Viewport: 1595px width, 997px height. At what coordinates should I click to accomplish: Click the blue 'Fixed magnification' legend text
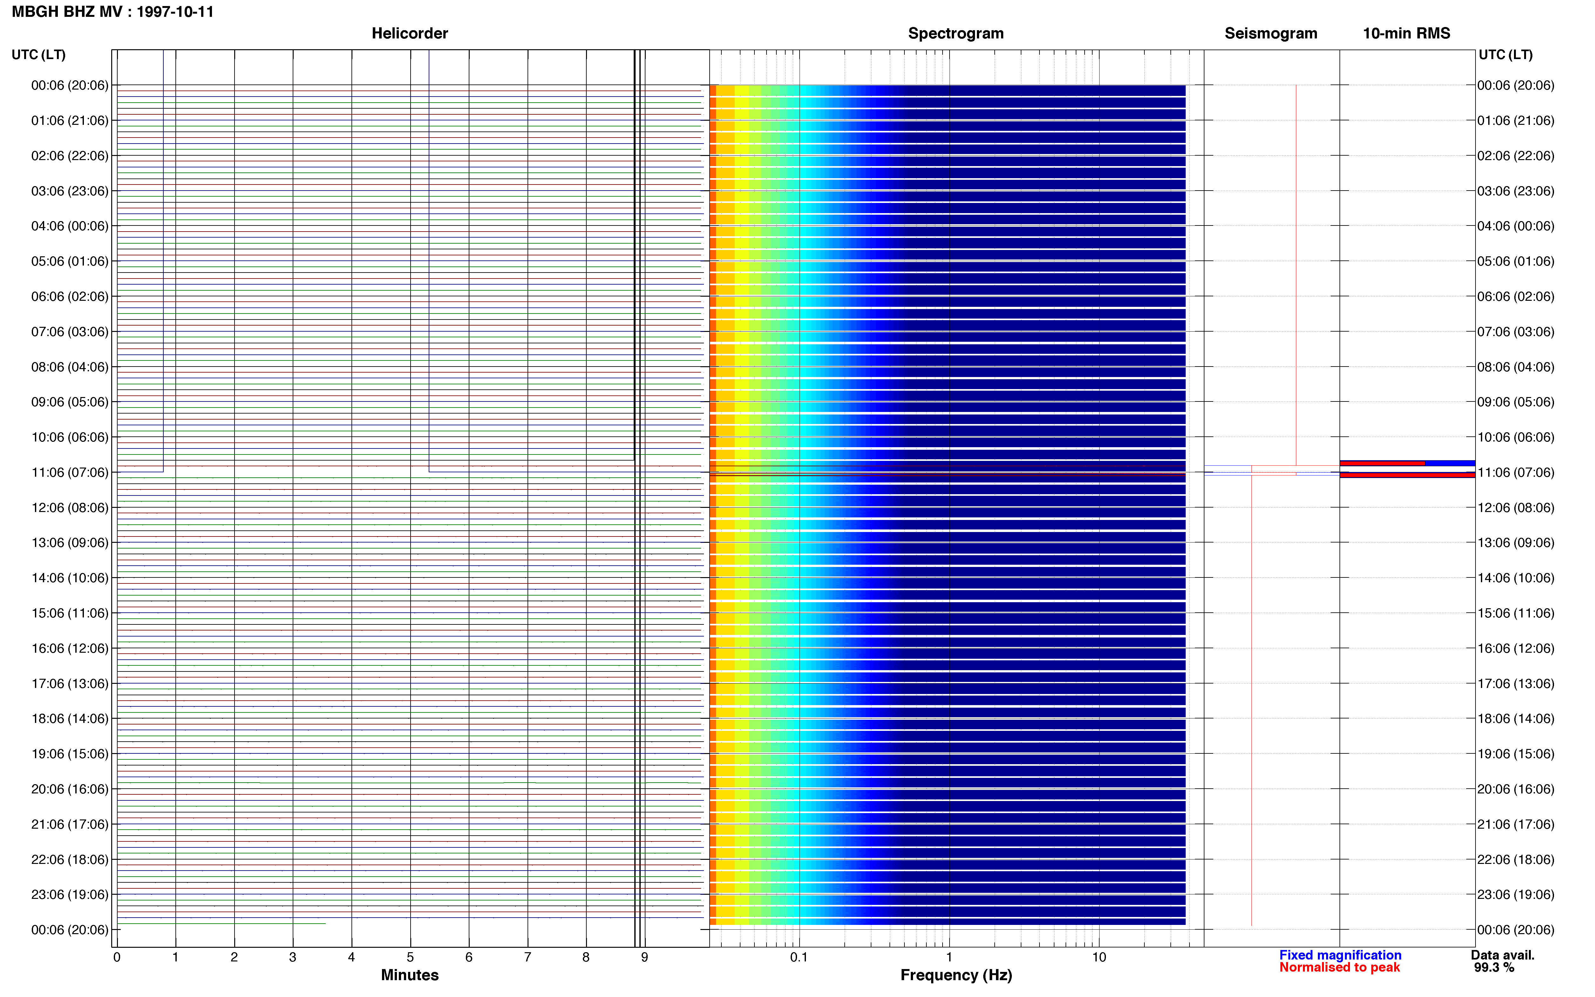pos(1340,955)
